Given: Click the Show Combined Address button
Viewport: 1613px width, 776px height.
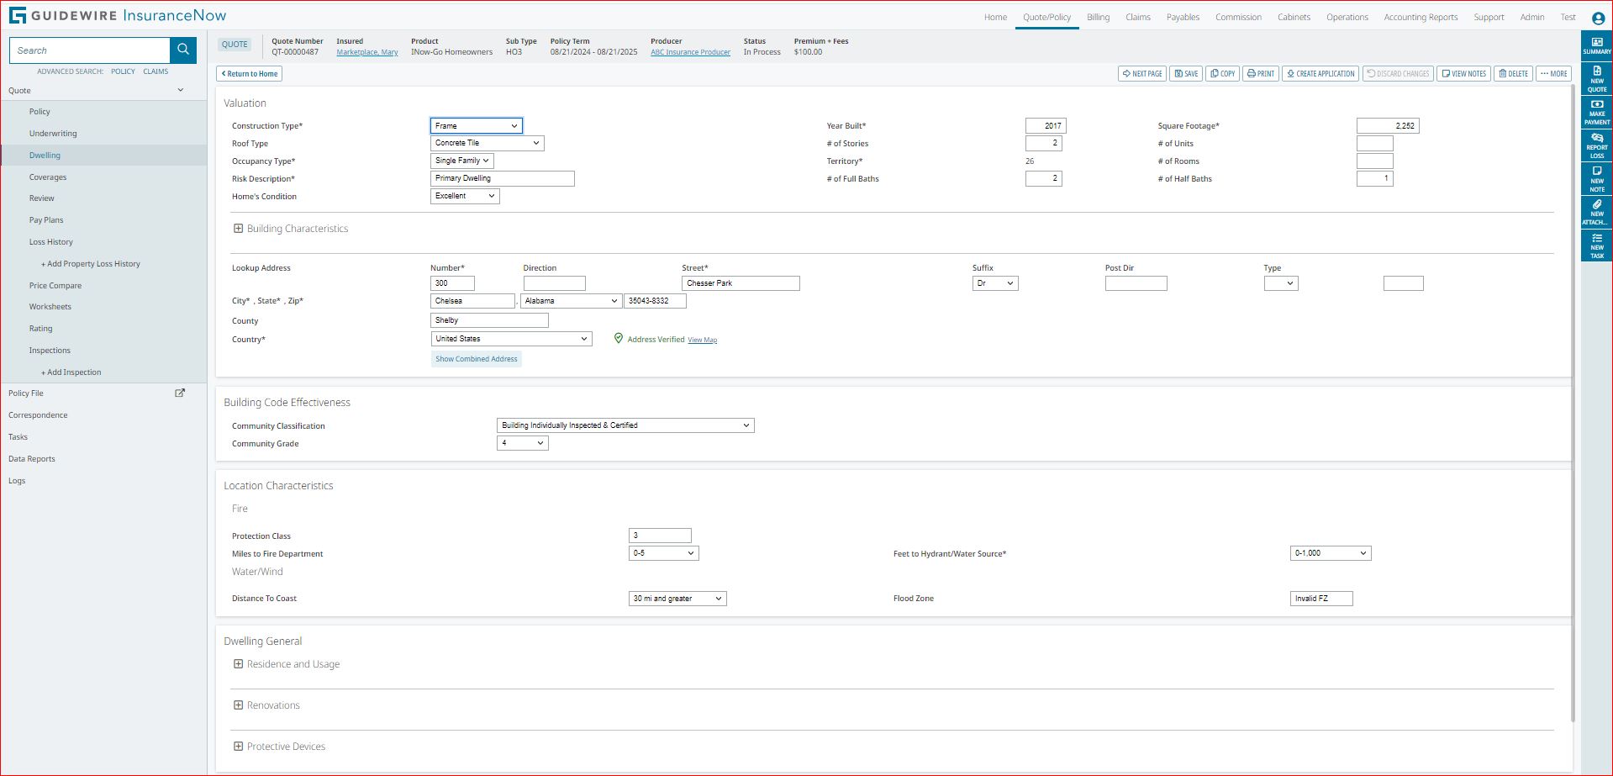Looking at the screenshot, I should [x=476, y=359].
